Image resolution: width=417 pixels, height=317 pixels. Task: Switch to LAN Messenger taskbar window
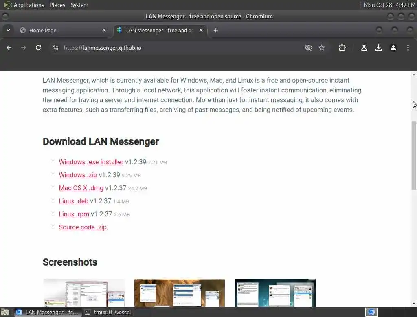(47, 312)
